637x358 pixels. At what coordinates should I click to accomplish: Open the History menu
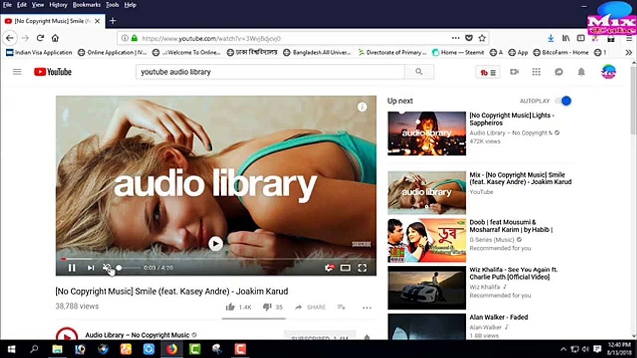(58, 5)
